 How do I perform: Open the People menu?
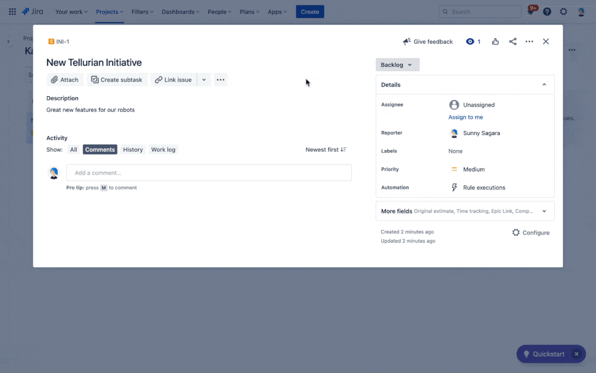click(219, 12)
